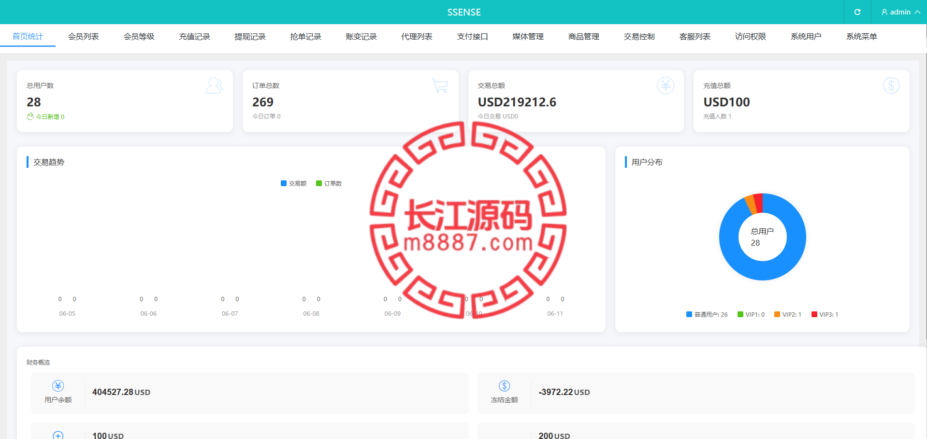Viewport: 927px width, 439px height.
Task: Open the 会员列表 menu
Action: pyautogui.click(x=83, y=36)
